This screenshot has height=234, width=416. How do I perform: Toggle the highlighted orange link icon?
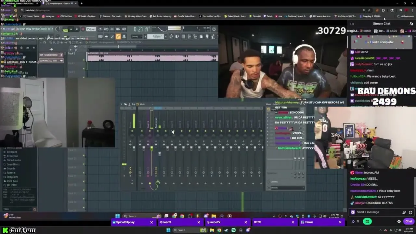pos(118,36)
